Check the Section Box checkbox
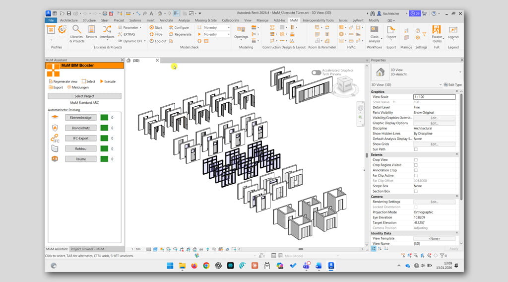Screen dimensions: 508x282 tap(416, 191)
